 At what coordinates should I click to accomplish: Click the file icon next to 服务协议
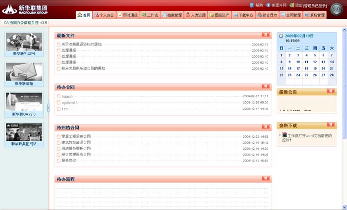59,161
